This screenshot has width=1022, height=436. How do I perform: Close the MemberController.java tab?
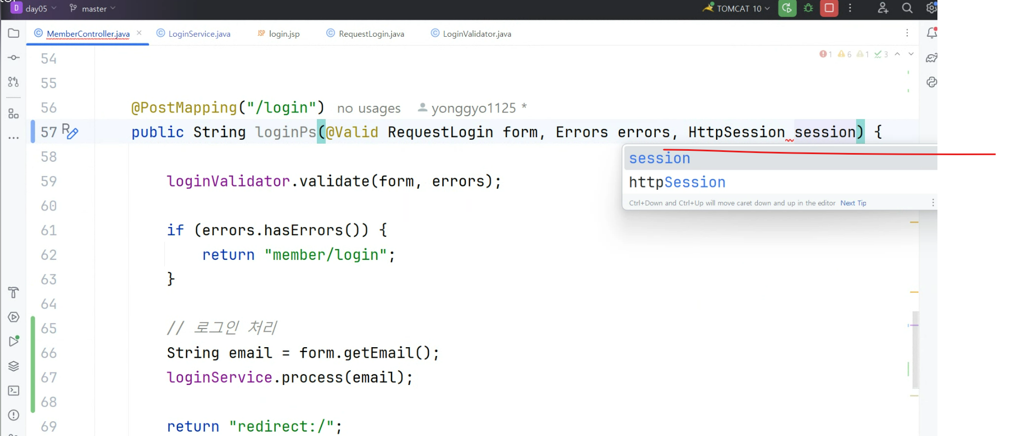coord(139,33)
